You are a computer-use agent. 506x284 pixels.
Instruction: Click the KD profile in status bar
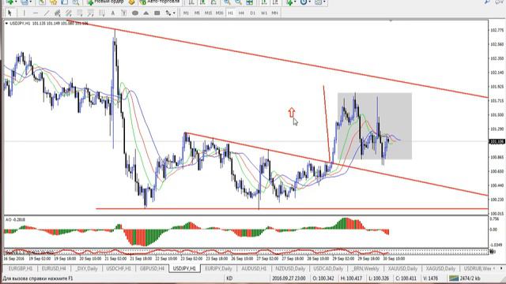click(x=229, y=278)
